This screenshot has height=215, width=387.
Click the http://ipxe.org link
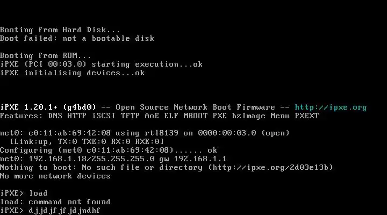(x=331, y=107)
